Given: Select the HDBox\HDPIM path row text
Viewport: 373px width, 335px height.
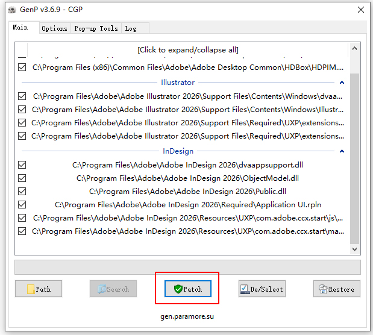Looking at the screenshot, I should 188,67.
